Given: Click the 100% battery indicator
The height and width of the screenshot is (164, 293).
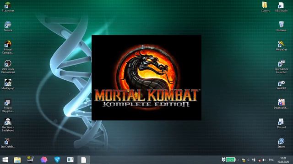Looking at the screenshot, I should (x=231, y=160).
